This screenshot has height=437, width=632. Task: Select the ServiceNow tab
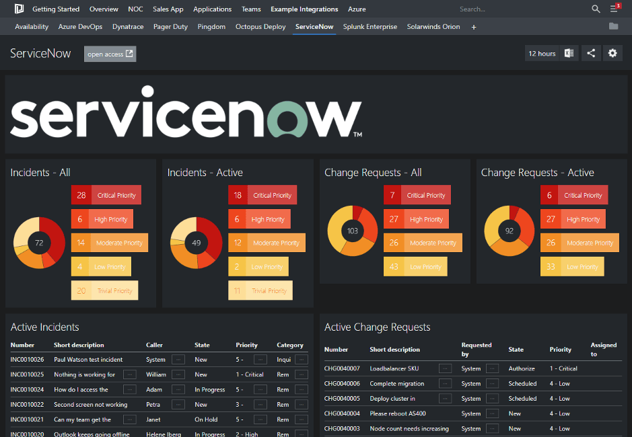(x=314, y=27)
